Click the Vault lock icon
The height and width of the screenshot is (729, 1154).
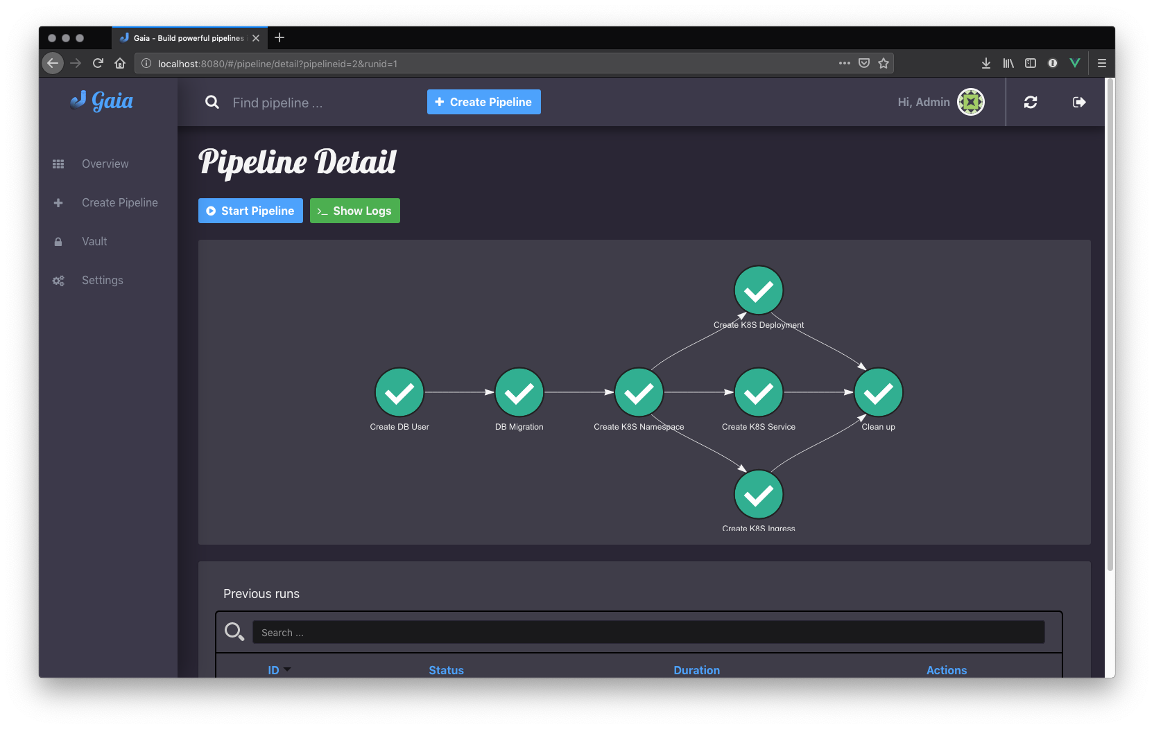(x=58, y=242)
